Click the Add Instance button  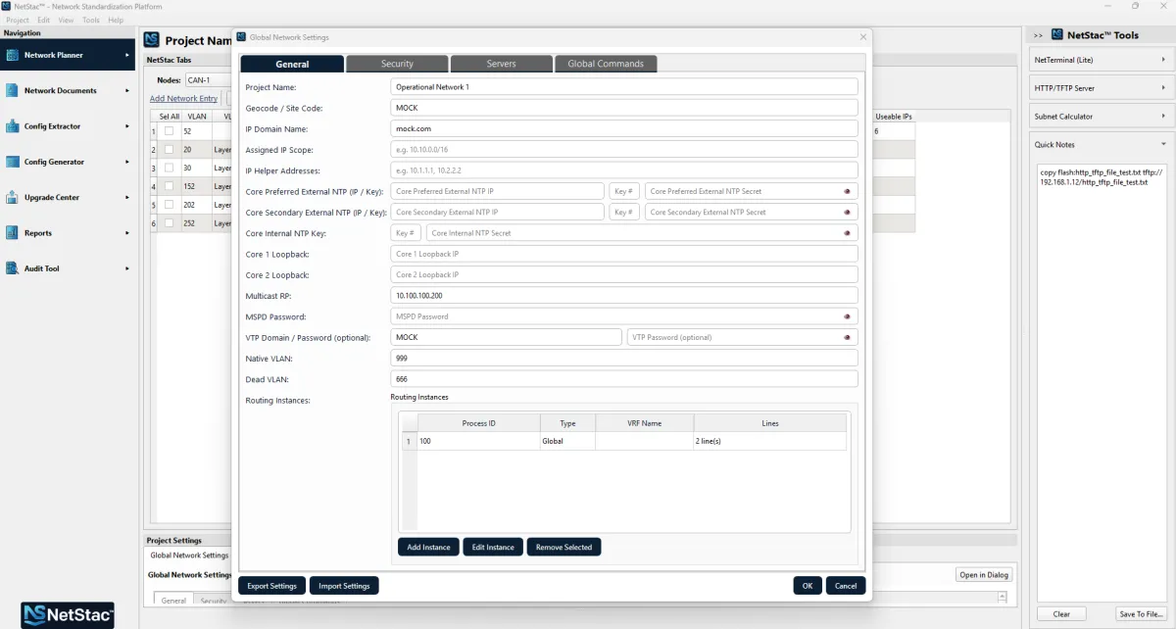click(x=428, y=547)
